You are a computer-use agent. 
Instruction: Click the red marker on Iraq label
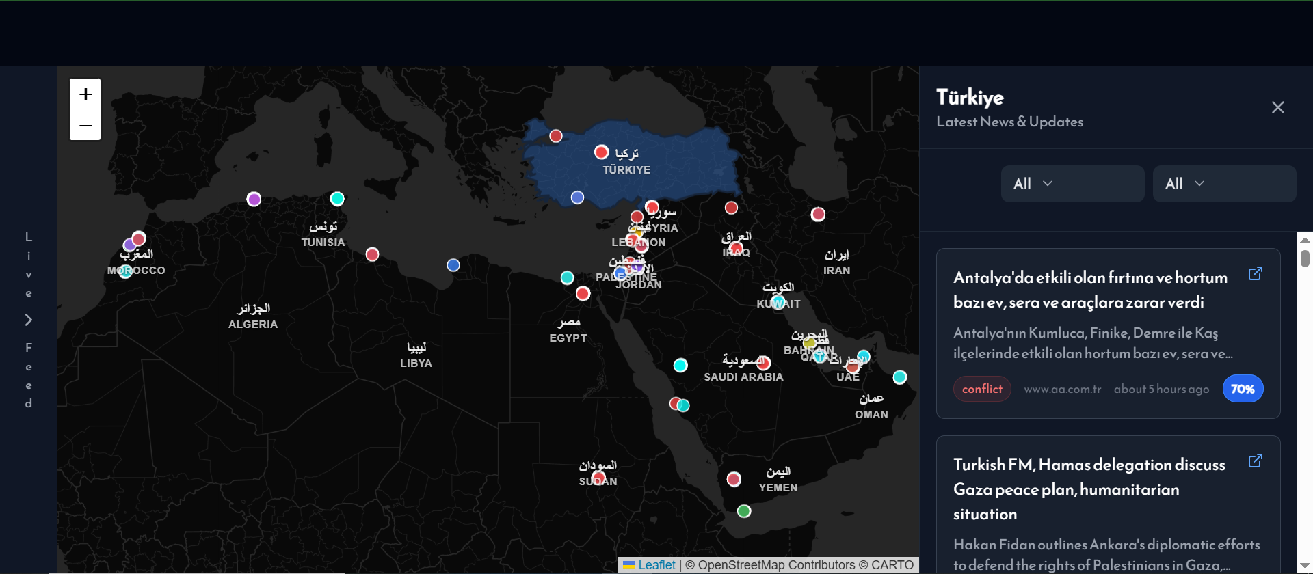coord(737,247)
